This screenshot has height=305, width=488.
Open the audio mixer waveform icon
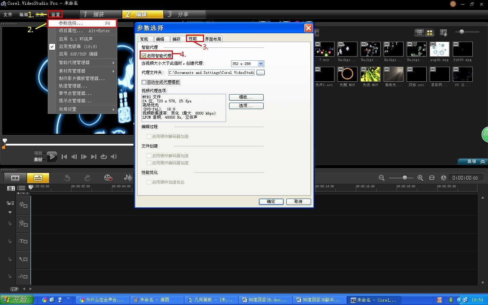(x=128, y=178)
